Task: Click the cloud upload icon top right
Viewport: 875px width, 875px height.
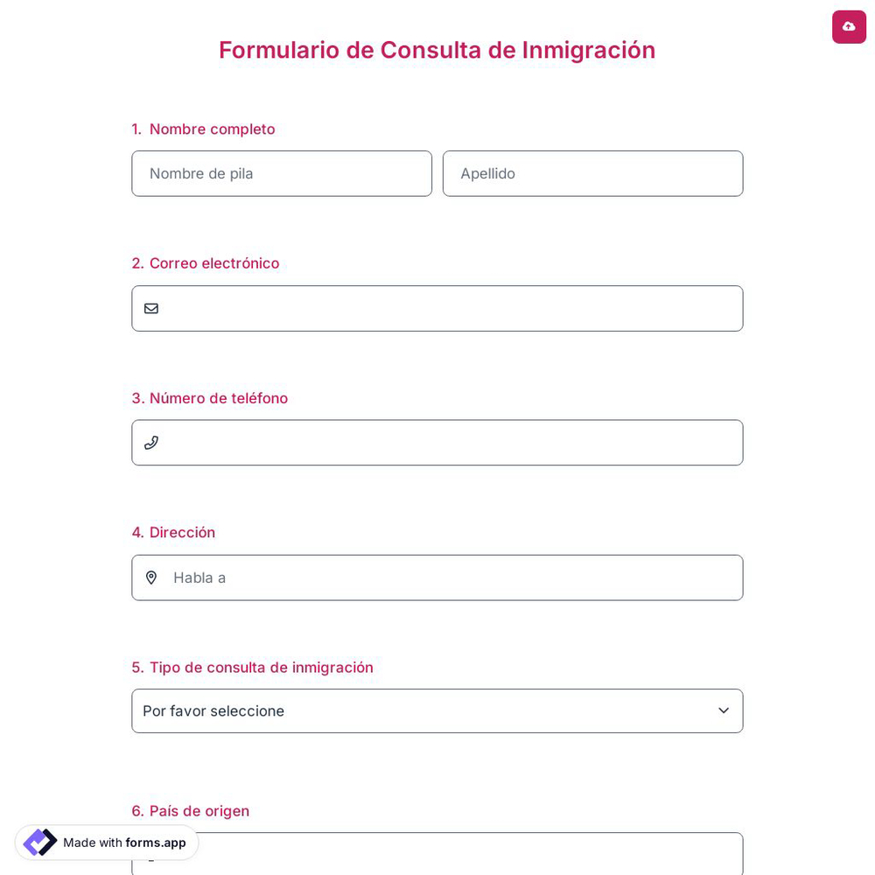Action: click(x=849, y=26)
